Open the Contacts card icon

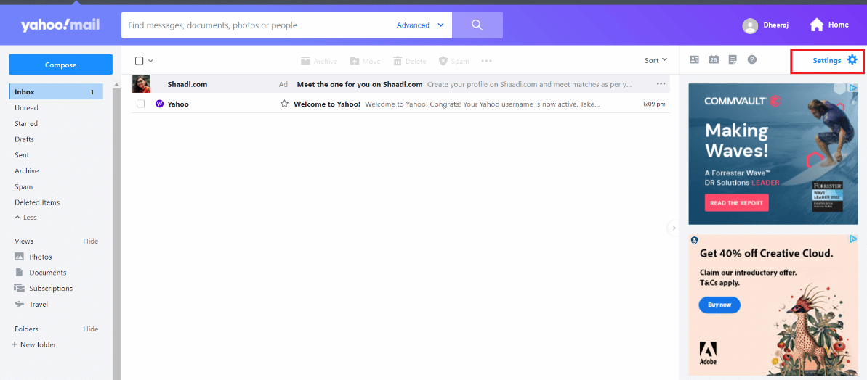click(694, 59)
